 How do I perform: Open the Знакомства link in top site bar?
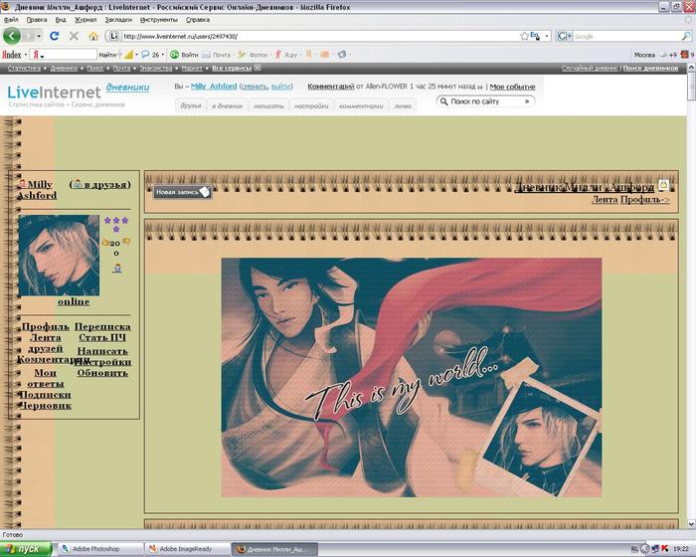(x=156, y=68)
